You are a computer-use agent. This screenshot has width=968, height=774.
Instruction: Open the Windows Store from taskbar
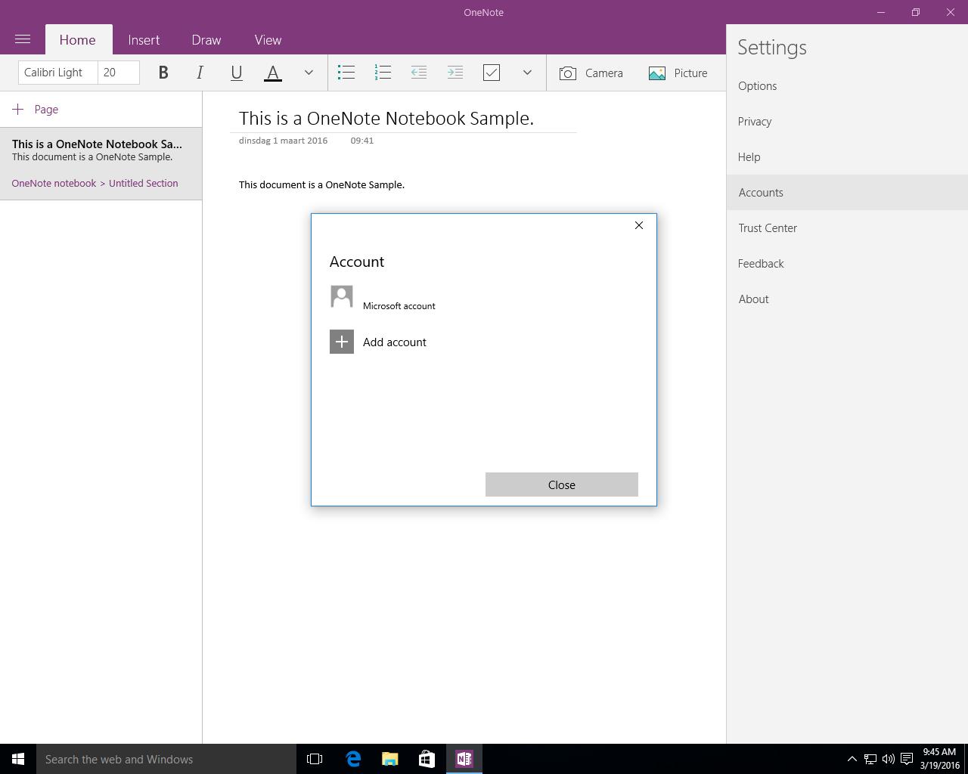[427, 759]
